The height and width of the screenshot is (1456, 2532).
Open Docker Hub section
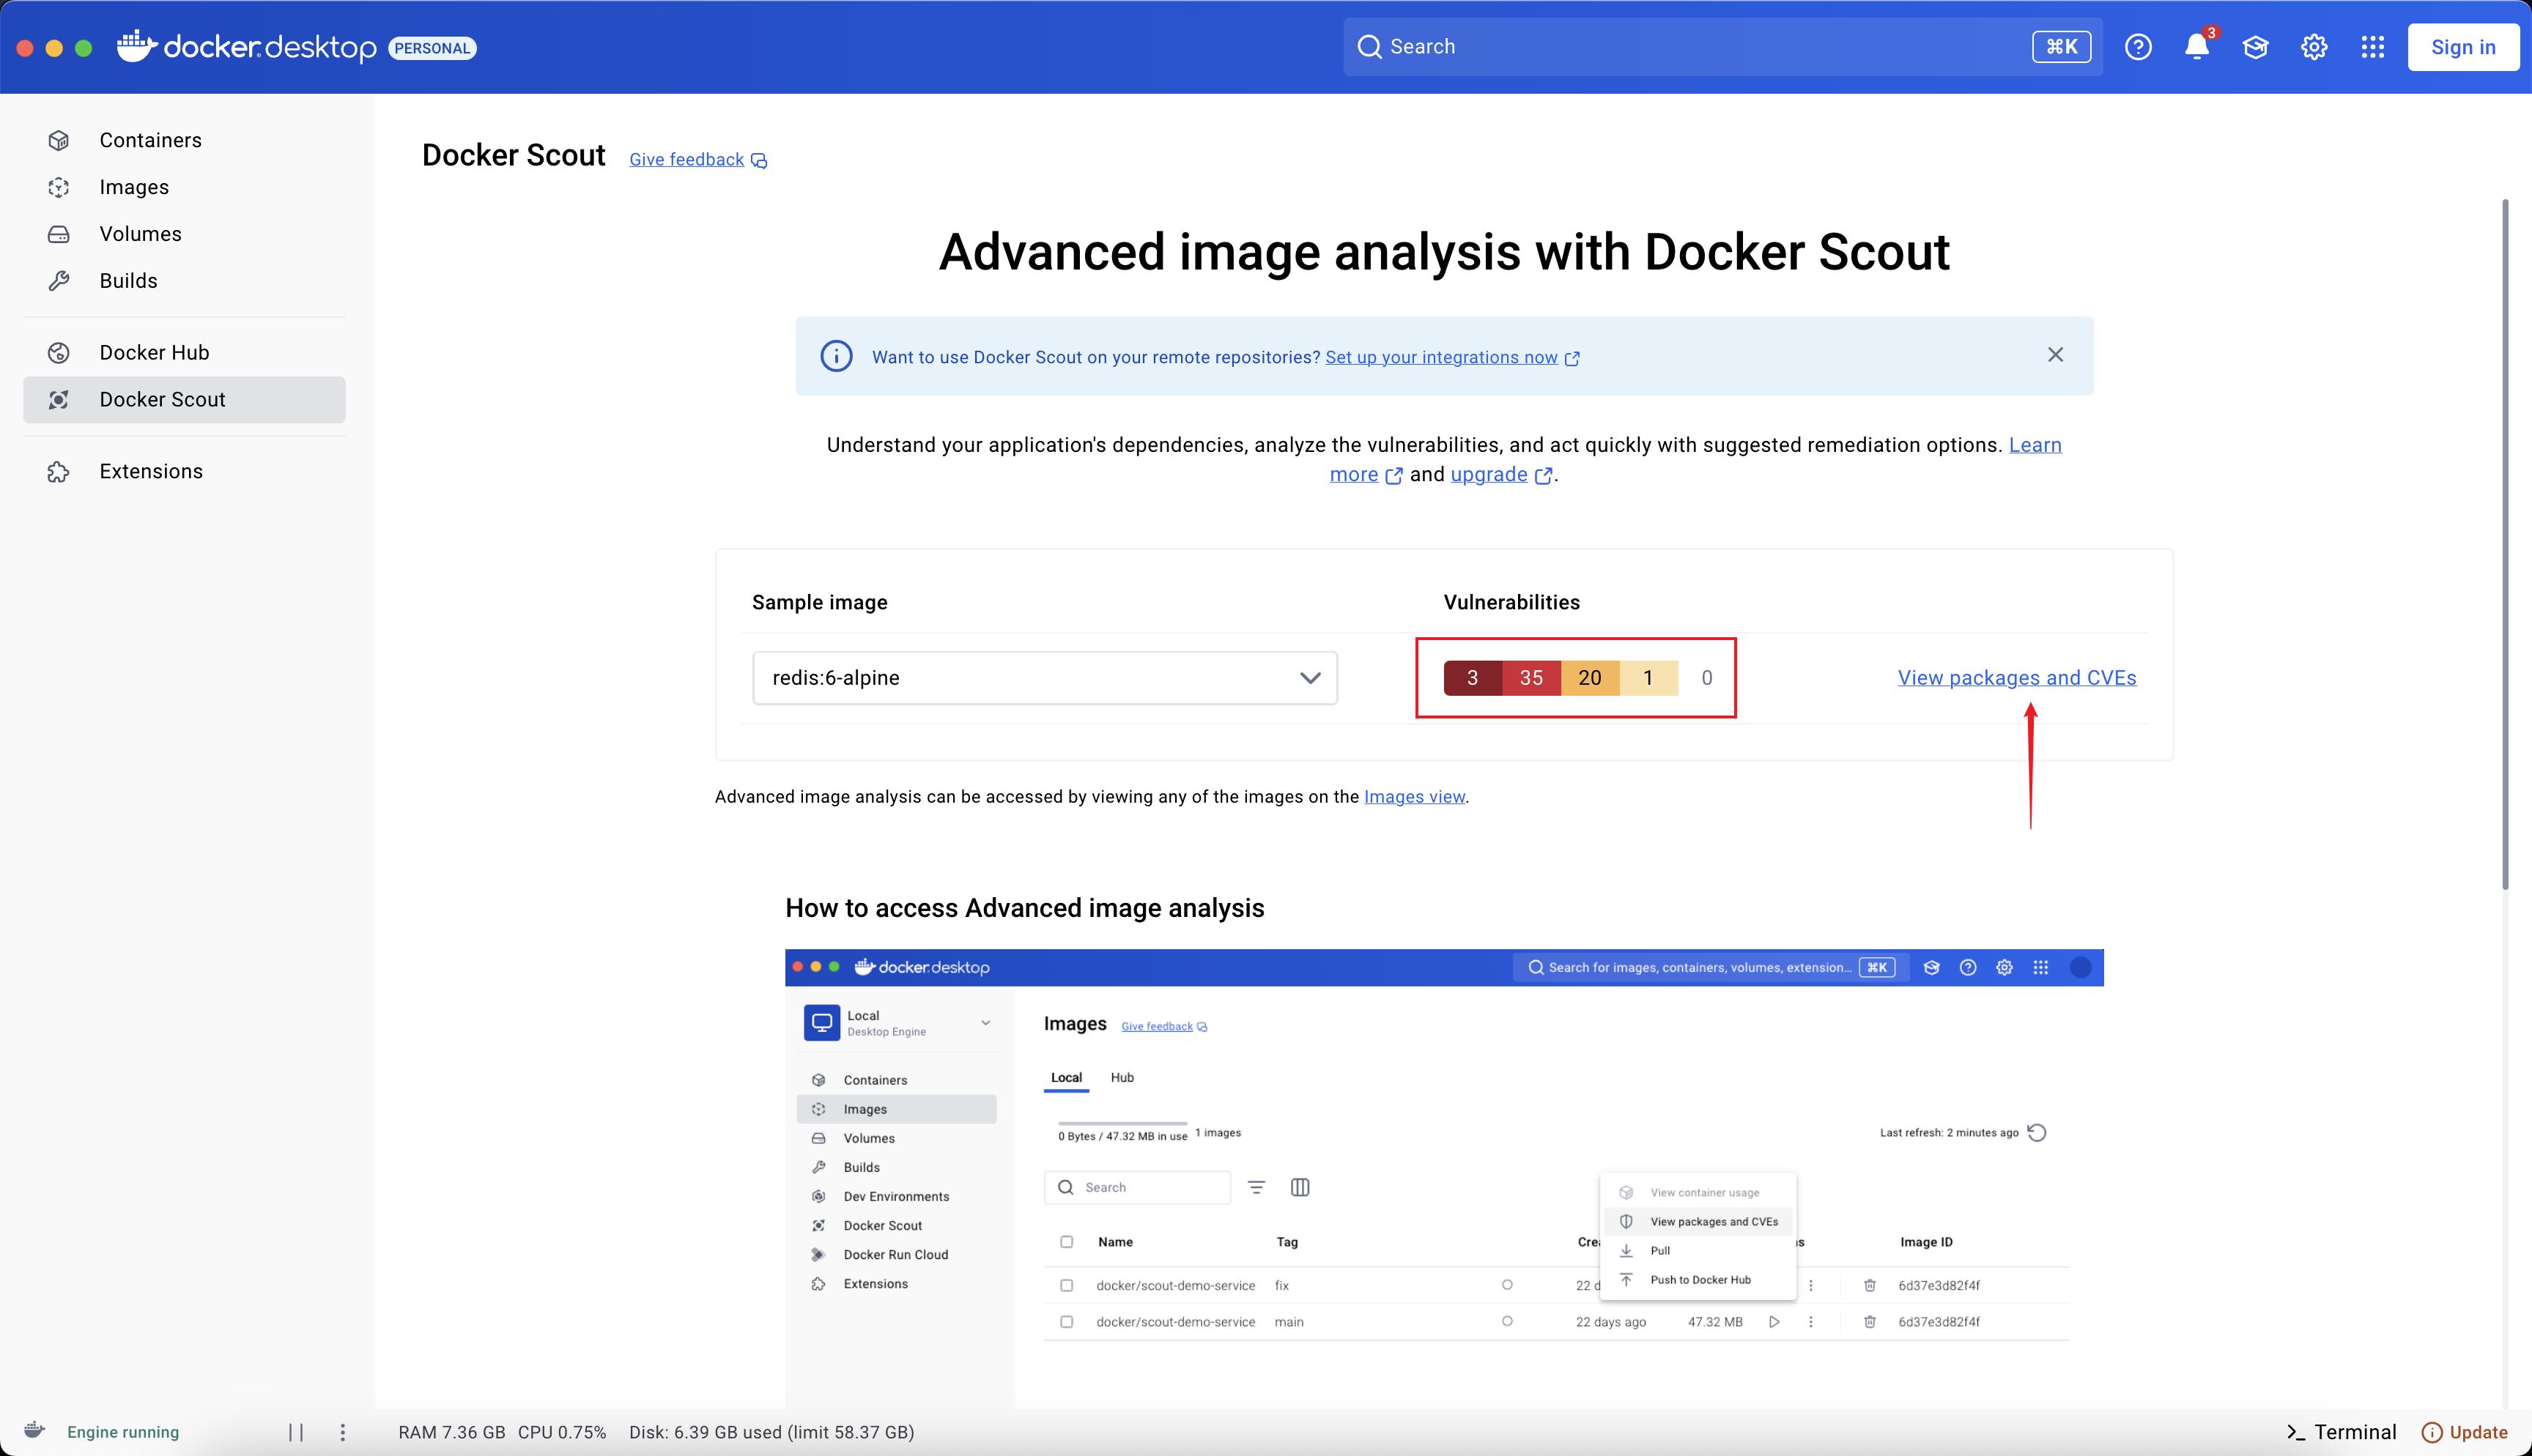pos(185,353)
